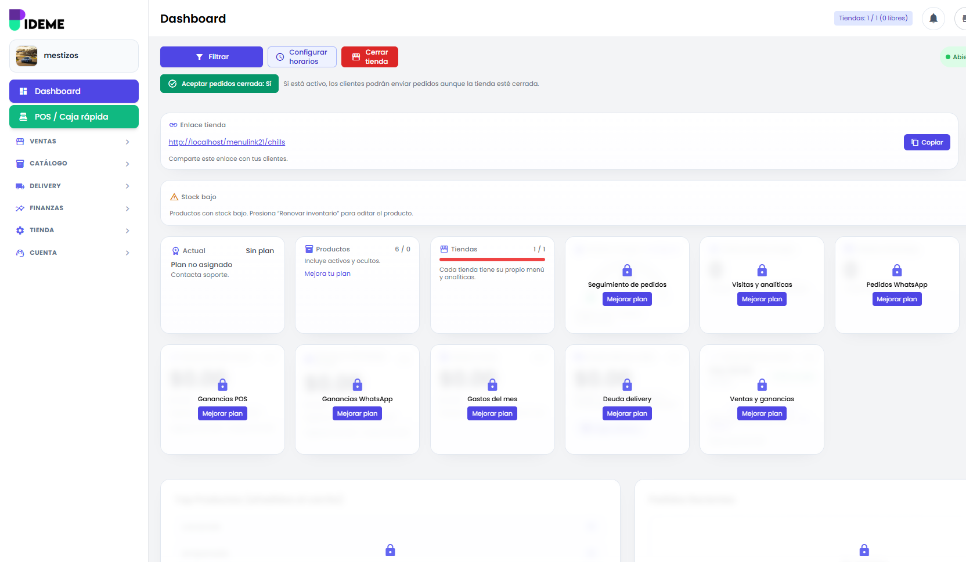
Task: Click lock icon on Seguimiento de pedidos
Action: point(627,271)
